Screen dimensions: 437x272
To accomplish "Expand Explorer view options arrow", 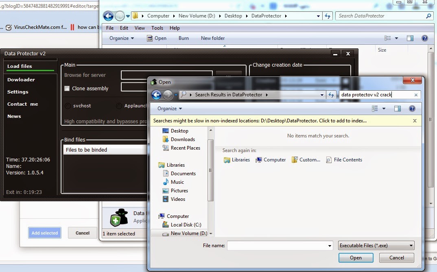I will pos(396,38).
